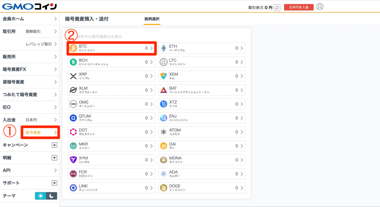Expand the 明細 section plus button
The image size is (380, 207).
click(x=54, y=158)
